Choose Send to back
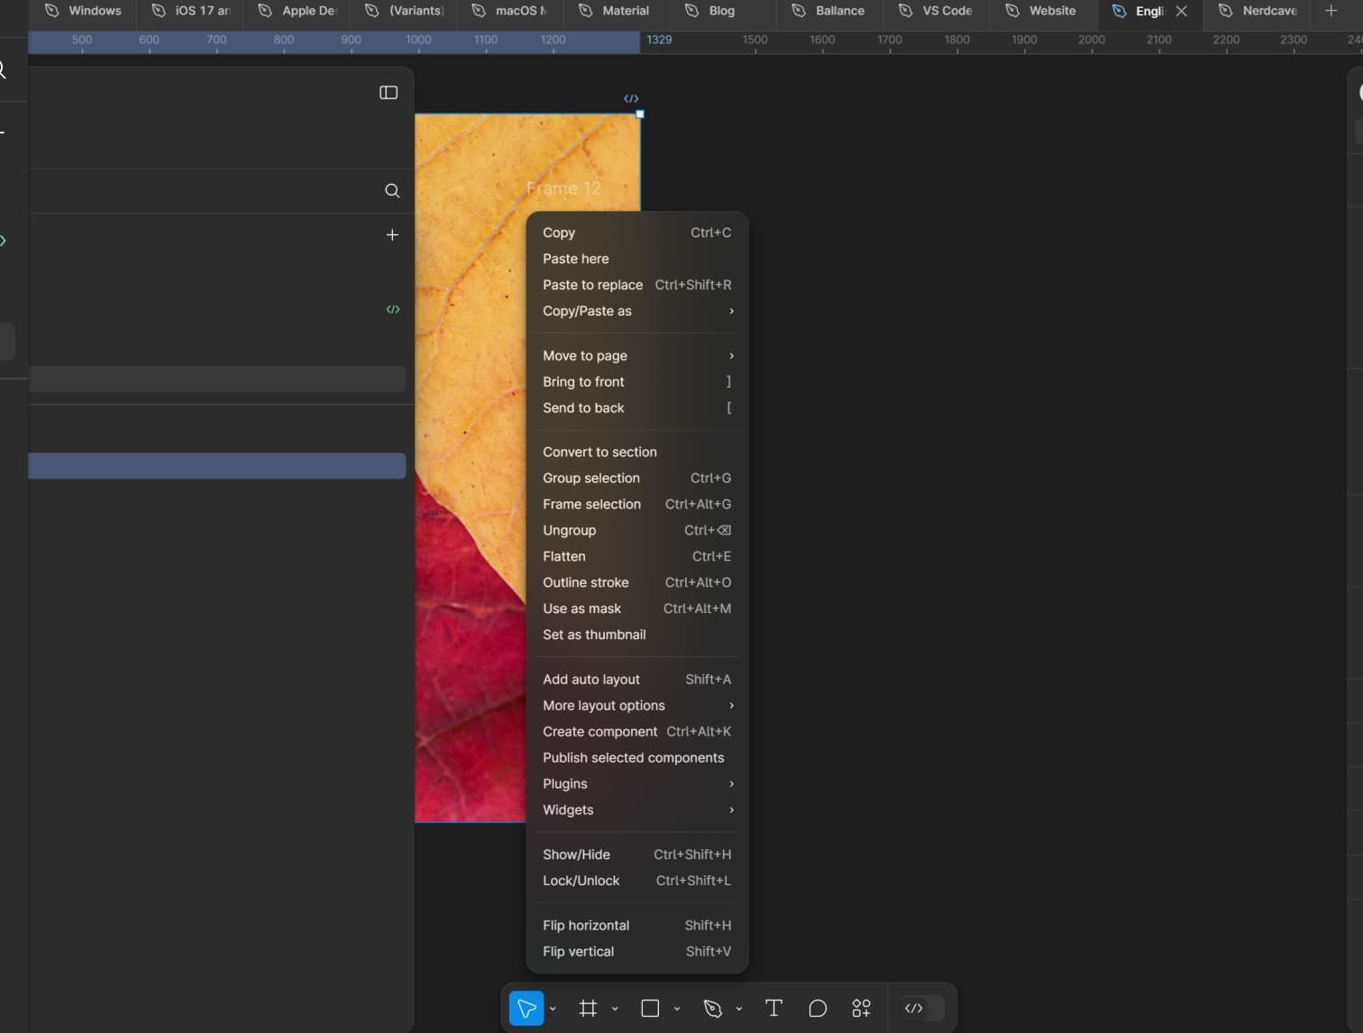 point(636,407)
